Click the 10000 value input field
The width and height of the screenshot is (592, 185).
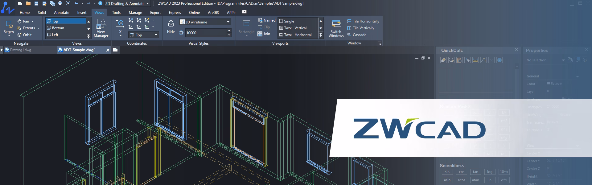point(206,33)
